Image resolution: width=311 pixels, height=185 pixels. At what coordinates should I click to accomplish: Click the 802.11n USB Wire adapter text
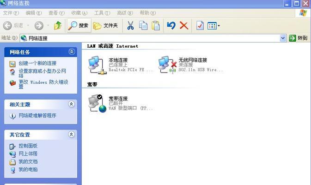(x=201, y=70)
